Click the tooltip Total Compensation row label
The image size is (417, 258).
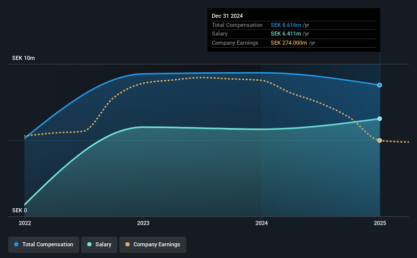pos(237,25)
